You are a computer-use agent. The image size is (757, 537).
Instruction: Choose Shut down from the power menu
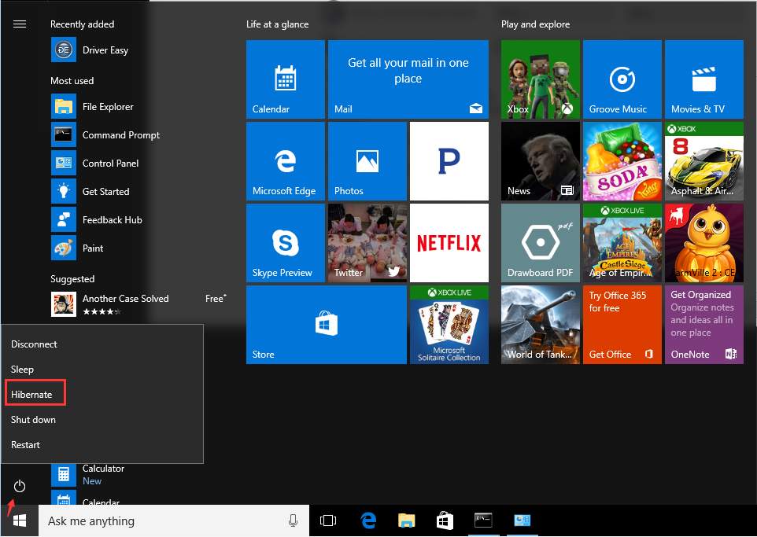coord(33,419)
